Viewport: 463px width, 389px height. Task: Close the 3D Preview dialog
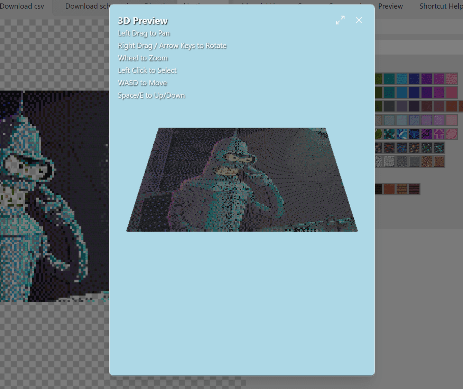359,20
